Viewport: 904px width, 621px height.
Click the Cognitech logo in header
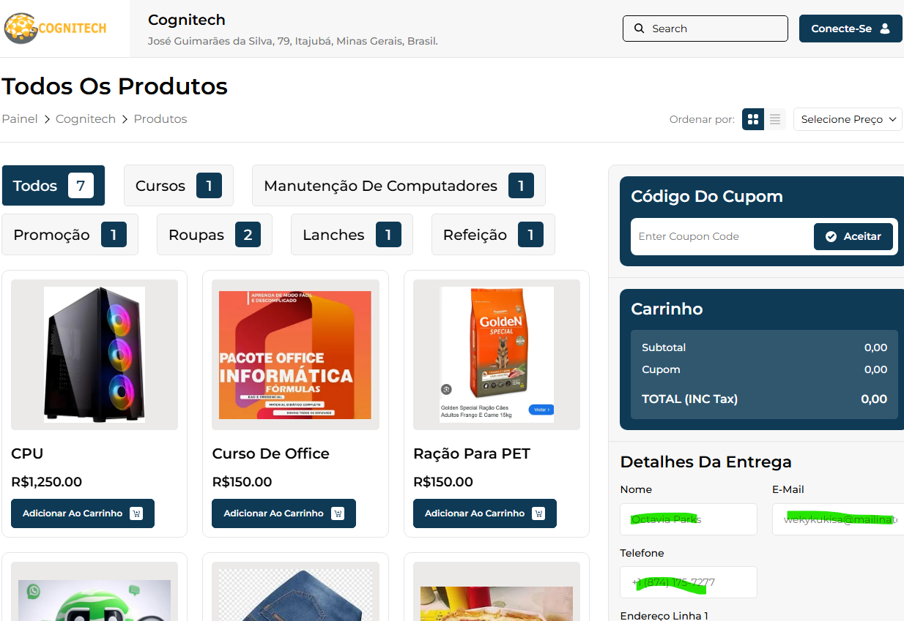point(56,29)
